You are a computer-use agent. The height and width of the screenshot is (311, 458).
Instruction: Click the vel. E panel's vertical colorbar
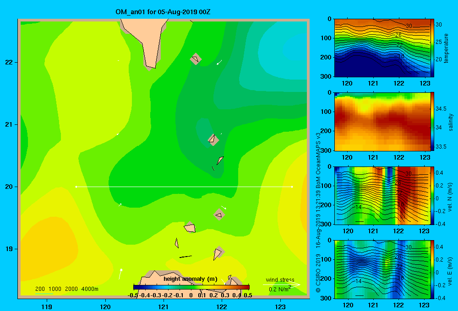(432, 269)
